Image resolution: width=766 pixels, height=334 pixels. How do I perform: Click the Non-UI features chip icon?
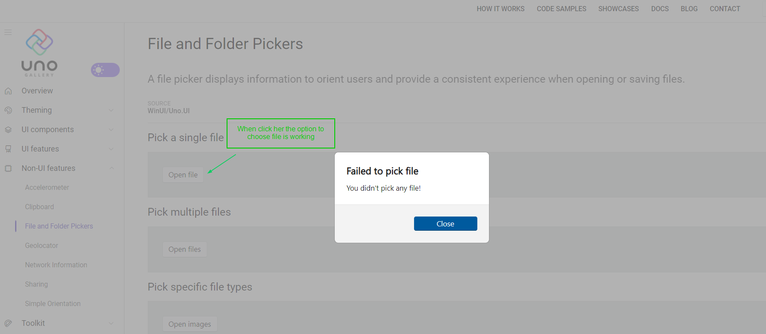[x=9, y=168]
